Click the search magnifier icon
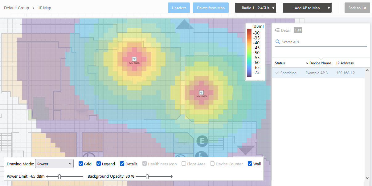The image size is (372, 186). [278, 42]
